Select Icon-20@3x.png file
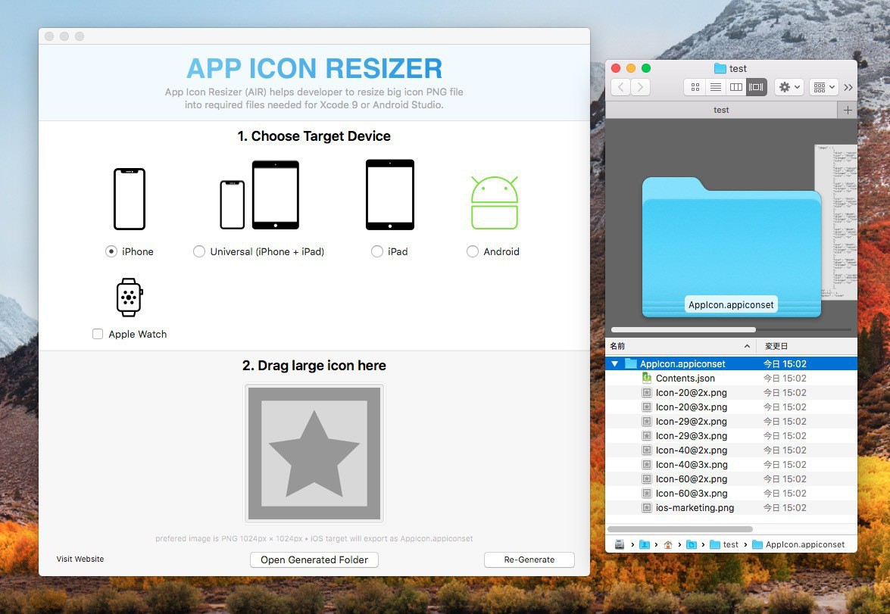890x614 pixels. [x=731, y=407]
